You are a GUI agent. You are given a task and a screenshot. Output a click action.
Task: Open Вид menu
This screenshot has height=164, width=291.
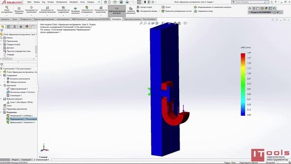tap(44, 2)
